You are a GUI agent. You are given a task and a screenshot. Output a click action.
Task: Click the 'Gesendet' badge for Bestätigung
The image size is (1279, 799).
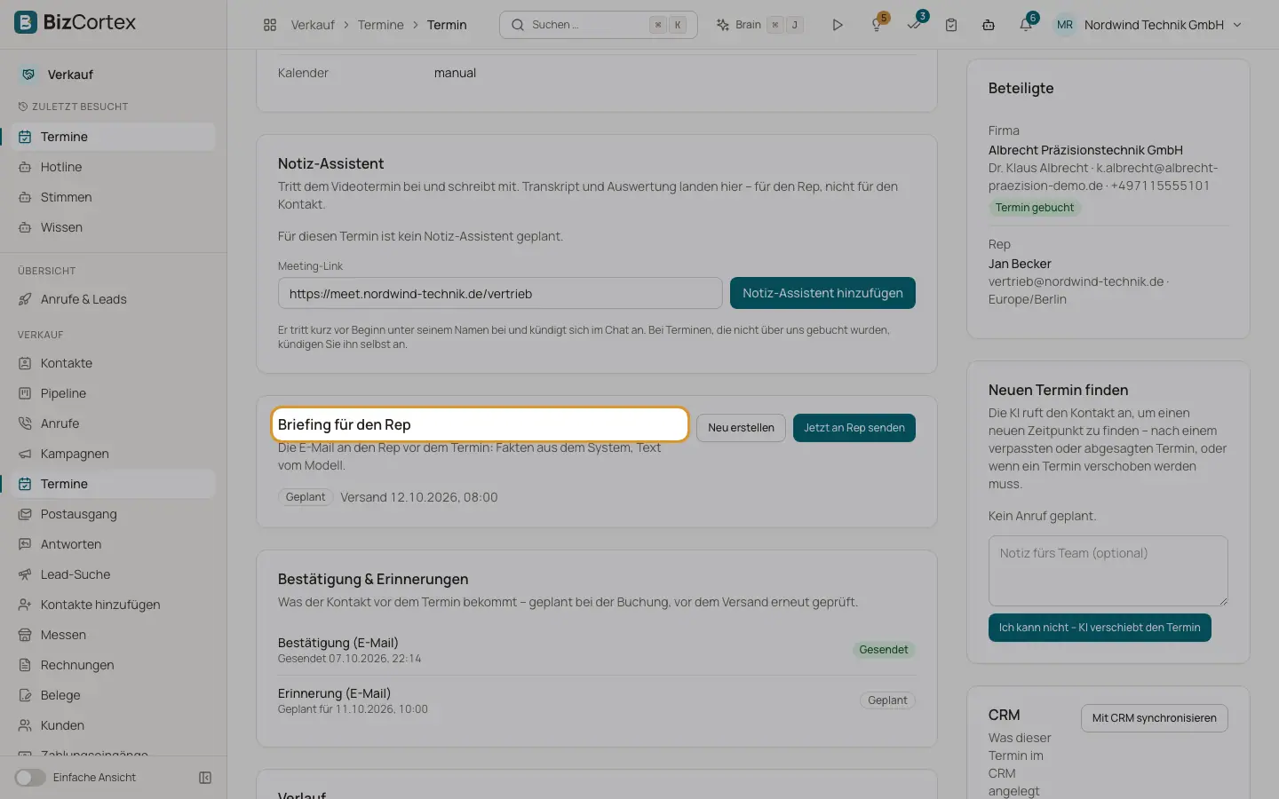[x=884, y=650]
